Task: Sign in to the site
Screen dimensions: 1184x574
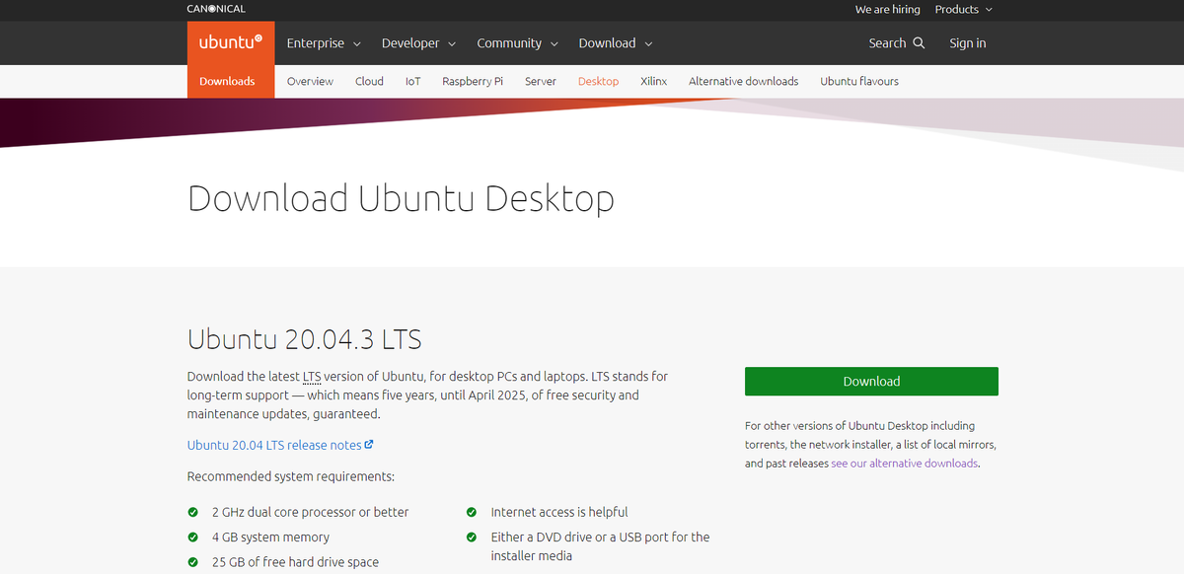Action: coord(967,42)
